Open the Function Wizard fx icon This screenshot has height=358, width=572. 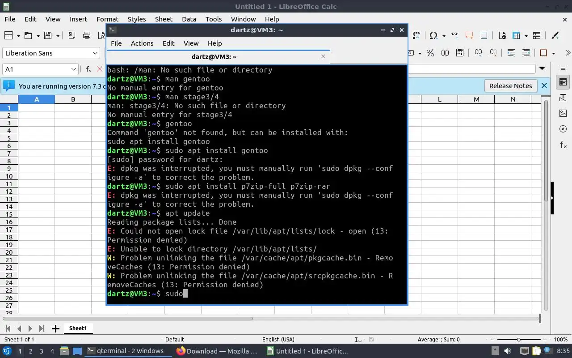pyautogui.click(x=88, y=69)
